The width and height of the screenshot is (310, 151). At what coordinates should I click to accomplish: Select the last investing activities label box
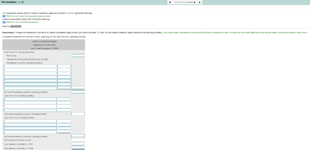(30, 110)
